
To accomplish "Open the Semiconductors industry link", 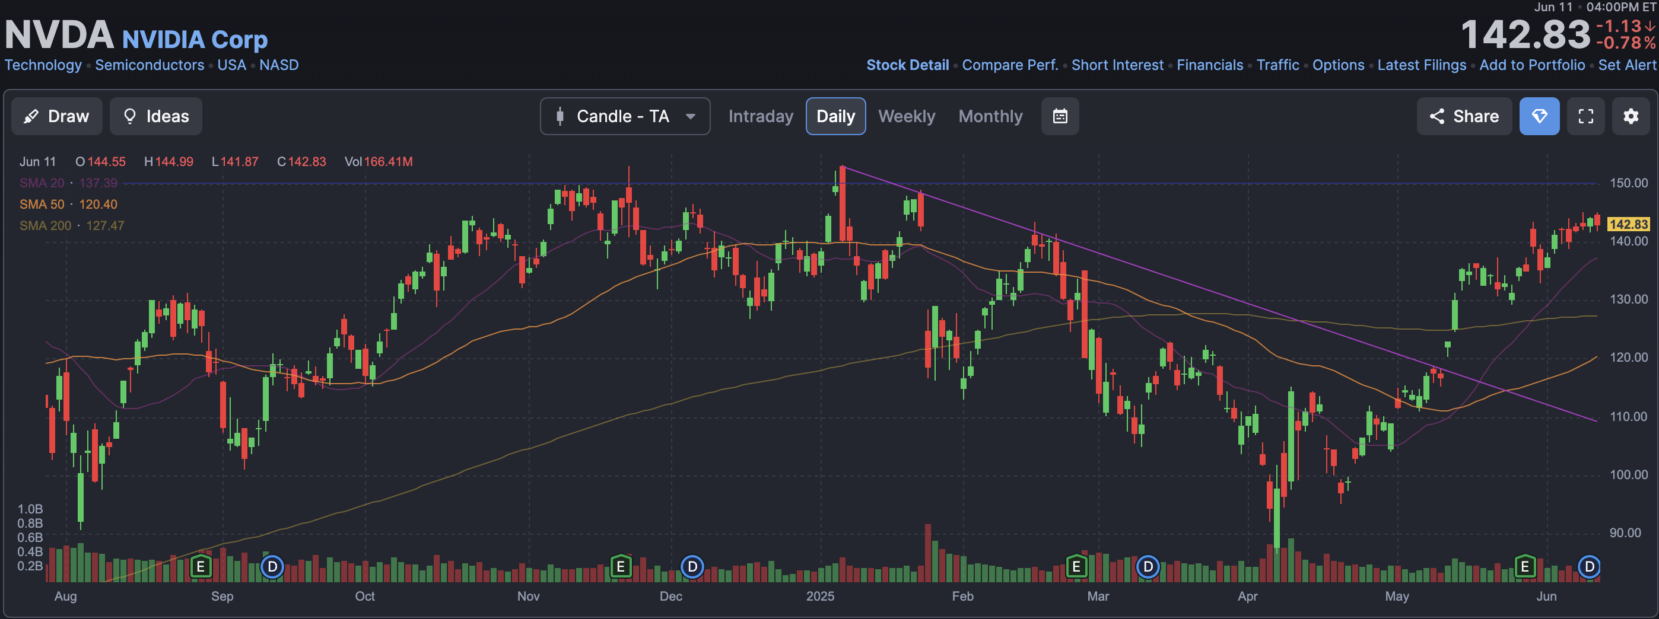I will 150,65.
